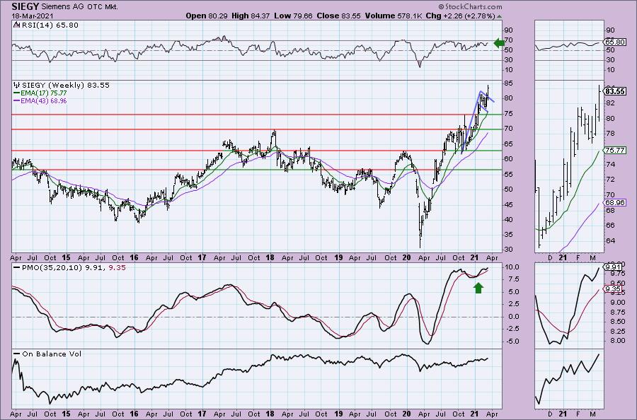
Task: Click the small up-triangle after Chg
Action: pos(499,17)
